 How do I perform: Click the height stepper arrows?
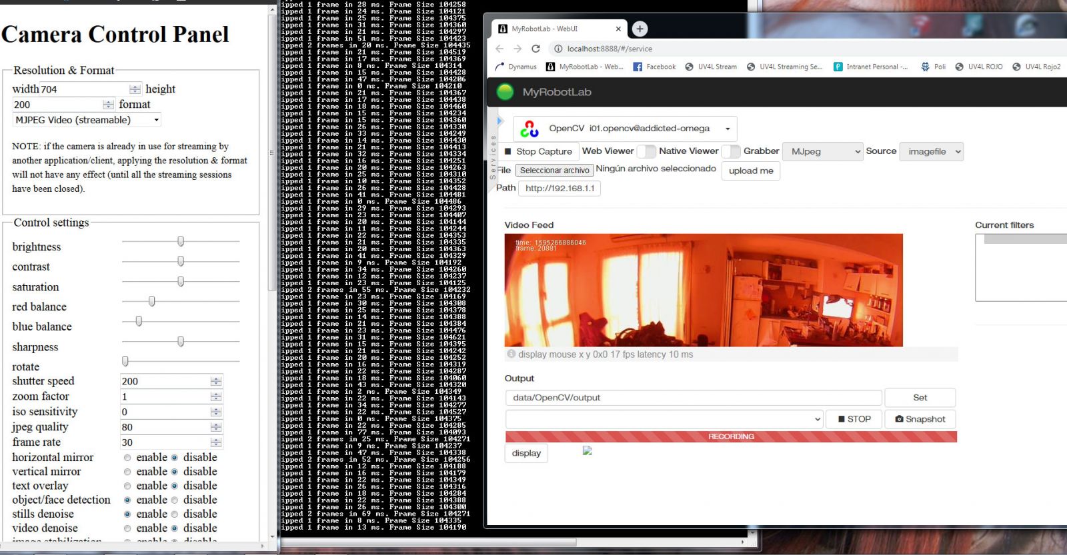(108, 105)
